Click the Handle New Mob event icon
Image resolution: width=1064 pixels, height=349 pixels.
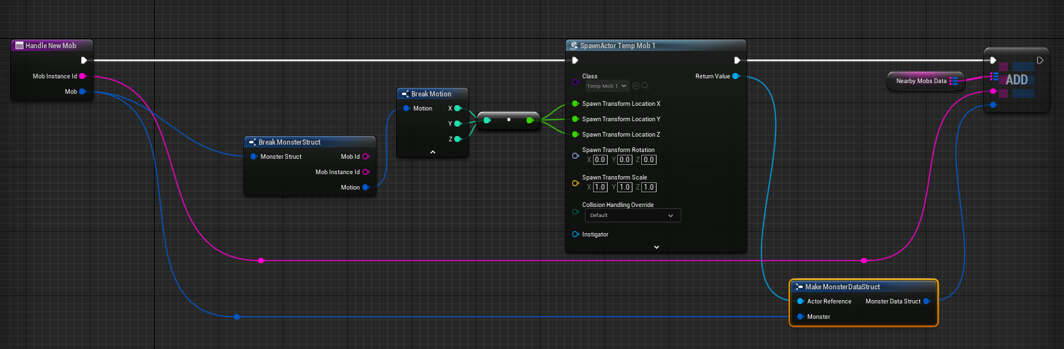click(19, 46)
